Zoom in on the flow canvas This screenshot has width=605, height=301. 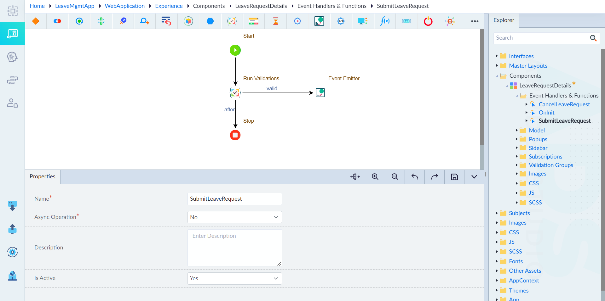click(x=375, y=177)
